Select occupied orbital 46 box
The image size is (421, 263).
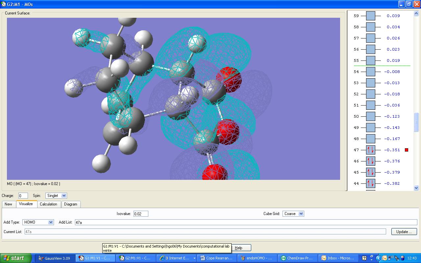pos(370,161)
